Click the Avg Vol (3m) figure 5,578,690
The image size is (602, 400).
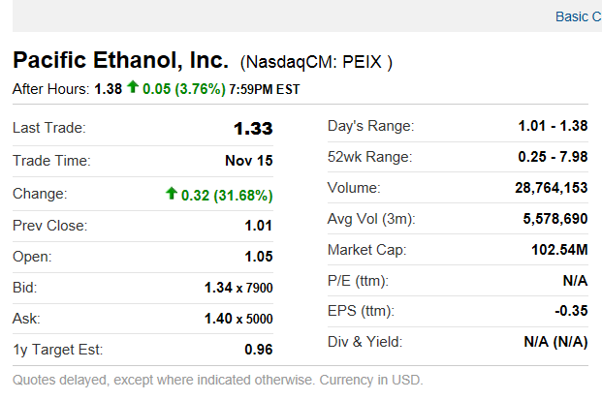pos(554,219)
